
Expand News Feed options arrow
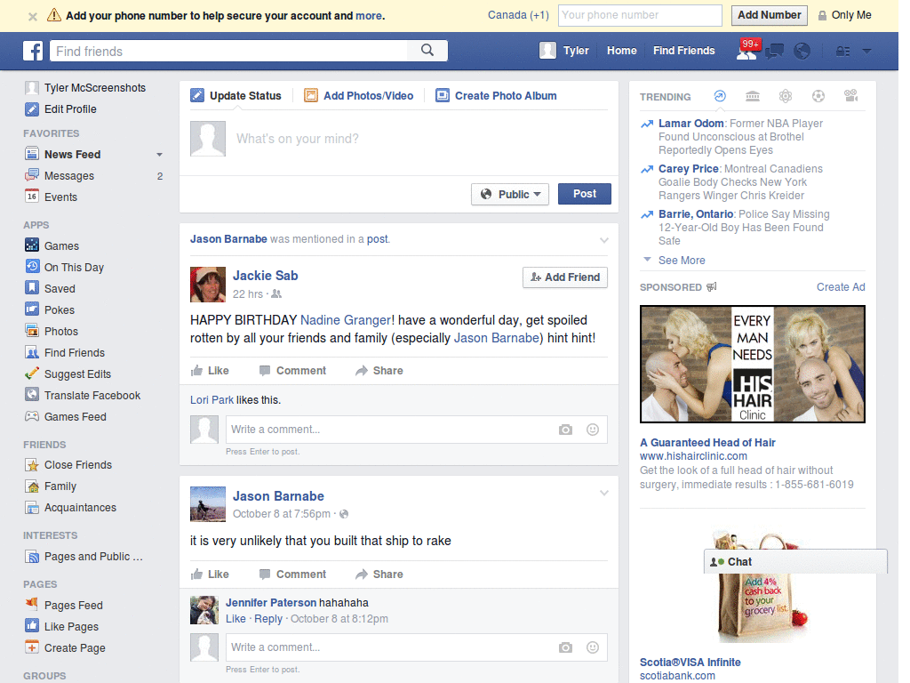[159, 155]
